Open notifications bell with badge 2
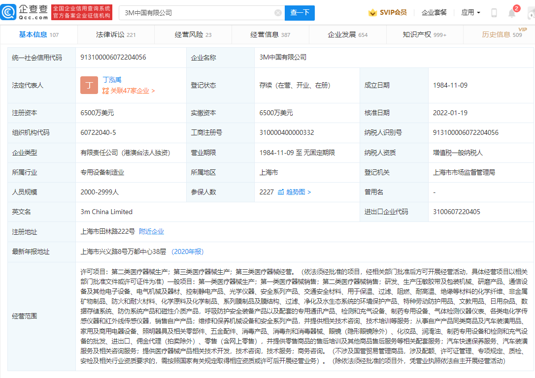The height and width of the screenshot is (378, 535). [513, 12]
